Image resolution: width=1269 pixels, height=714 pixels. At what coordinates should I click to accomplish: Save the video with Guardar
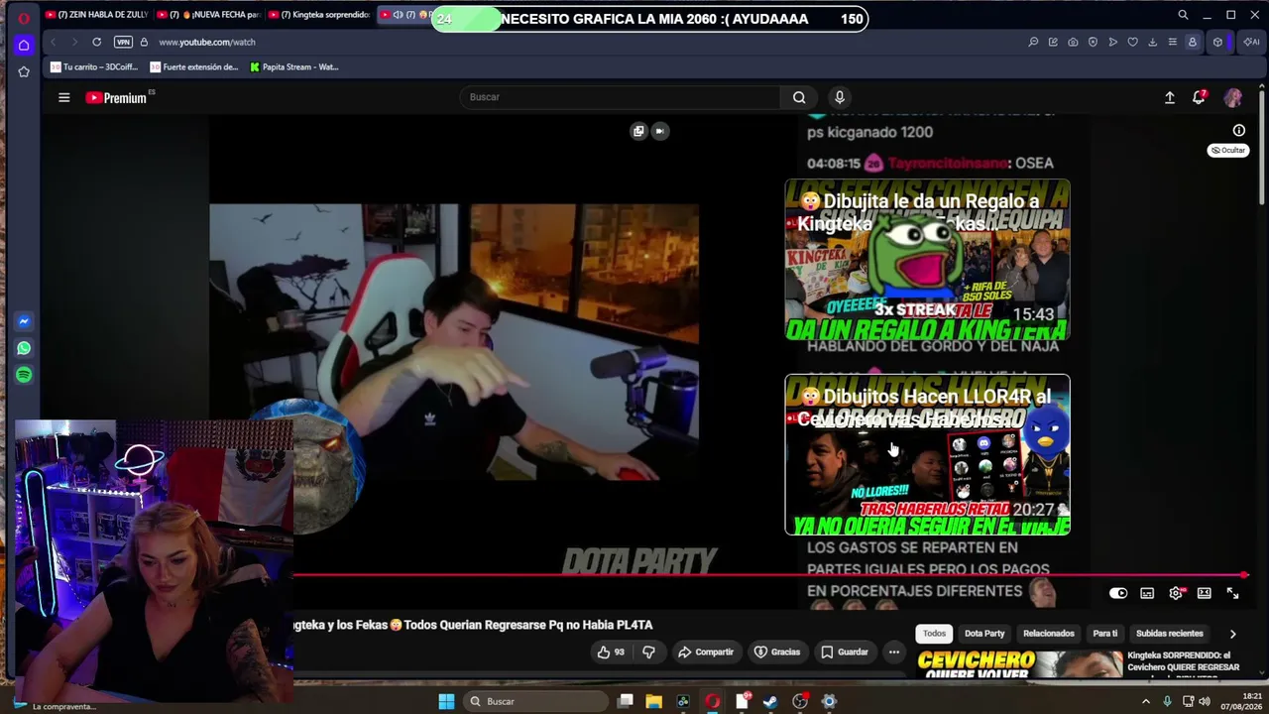click(x=845, y=652)
